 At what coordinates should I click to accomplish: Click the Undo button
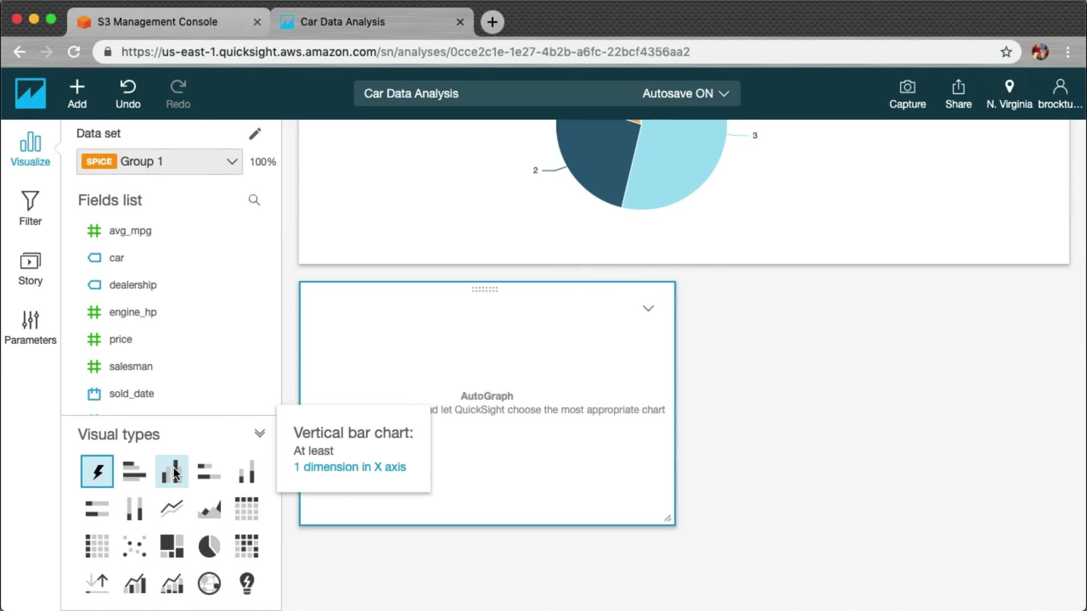coord(128,93)
